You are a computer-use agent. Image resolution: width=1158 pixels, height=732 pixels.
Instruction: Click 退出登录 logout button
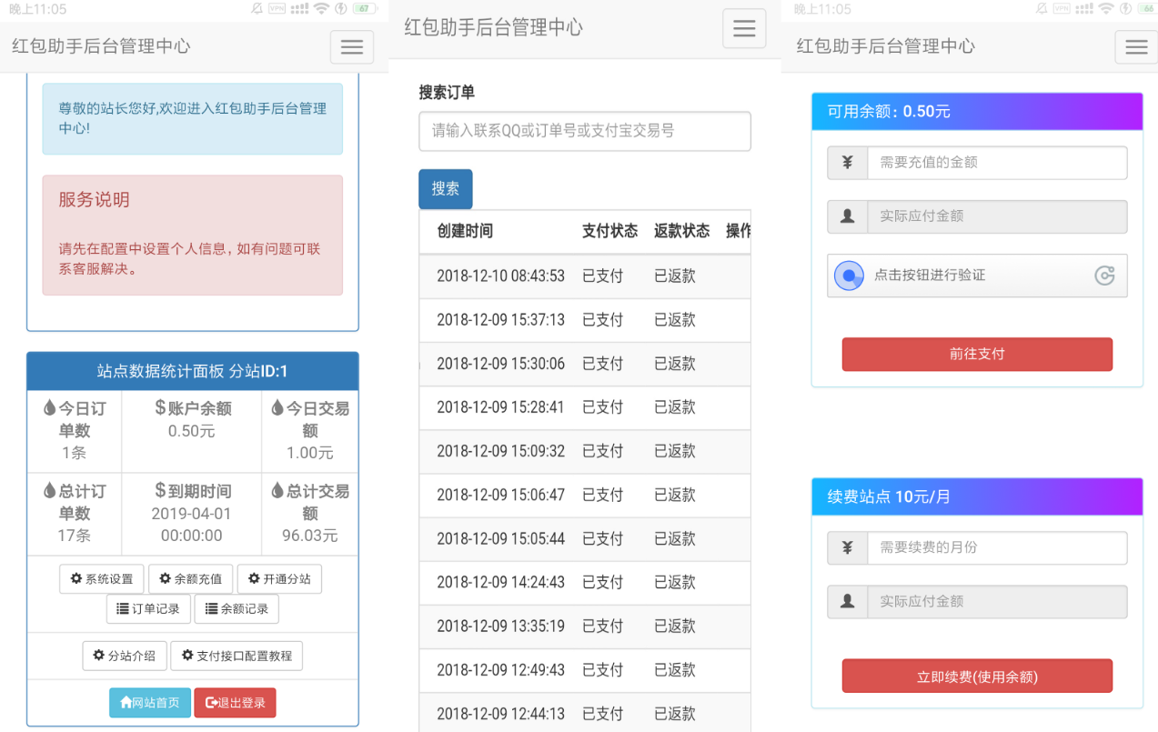tap(235, 703)
